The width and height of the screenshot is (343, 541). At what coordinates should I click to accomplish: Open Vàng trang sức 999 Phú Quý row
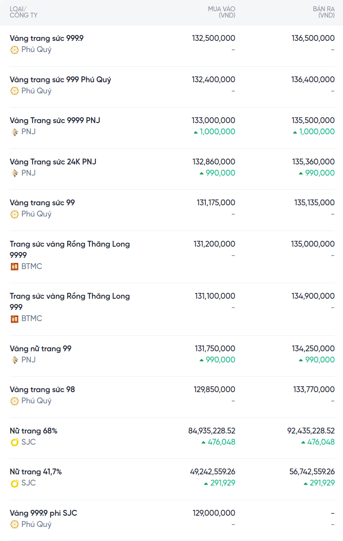[x=60, y=80]
